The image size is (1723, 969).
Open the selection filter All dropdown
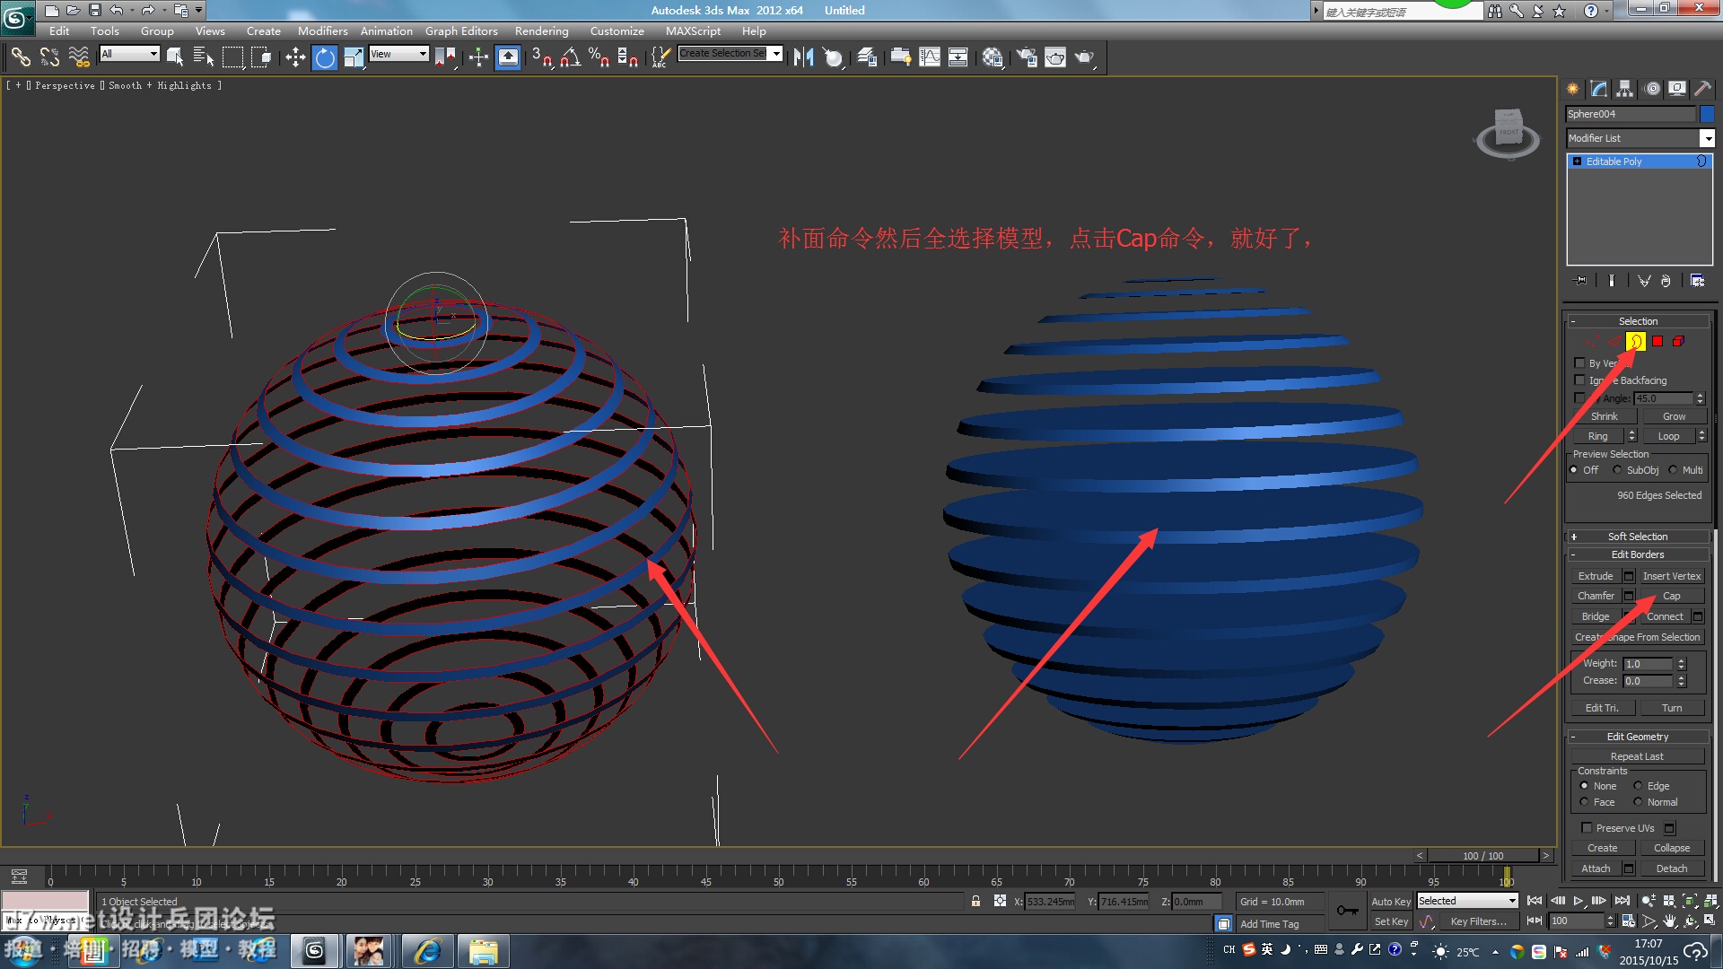point(129,54)
